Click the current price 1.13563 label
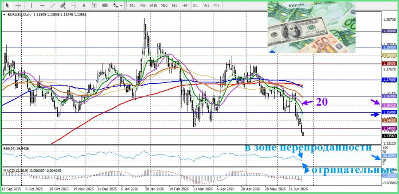This screenshot has width=399, height=194. (x=389, y=136)
